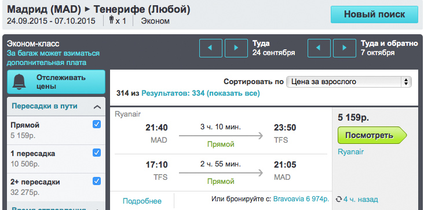Uncheck the 2+ пересадки checkbox
Image resolution: width=424 pixels, height=210 pixels.
tap(97, 181)
